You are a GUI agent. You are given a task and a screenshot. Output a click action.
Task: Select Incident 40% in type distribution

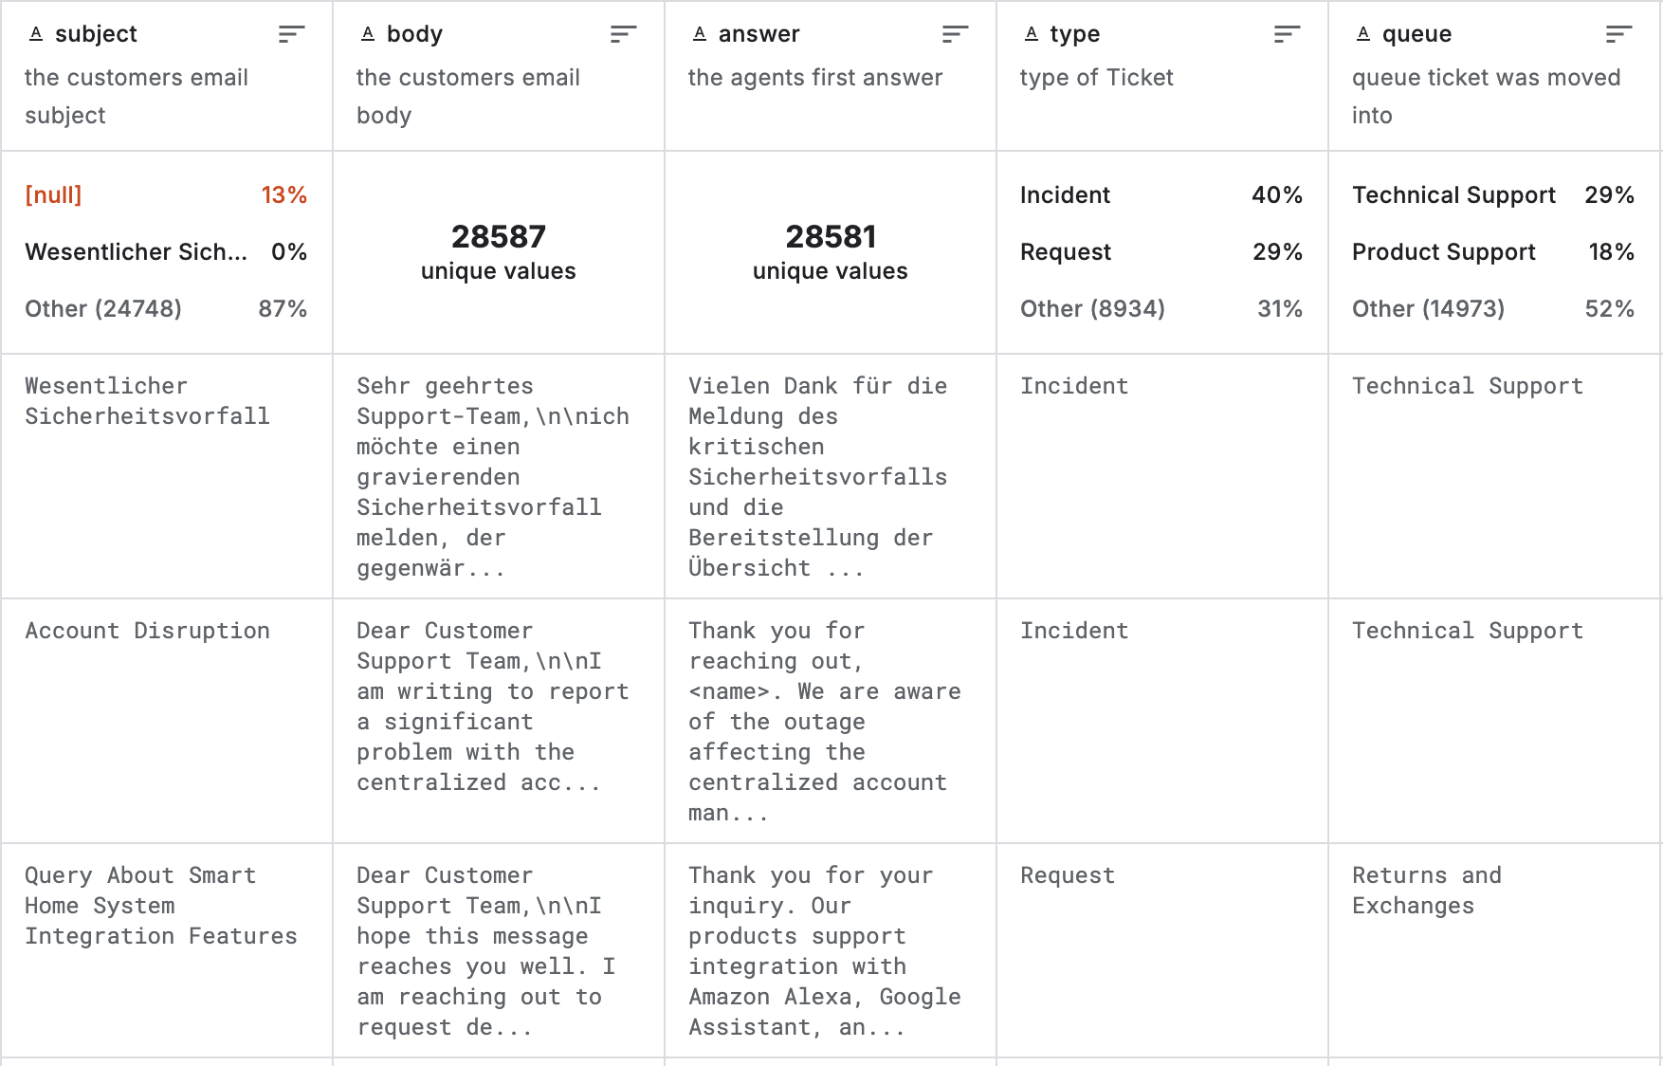pos(1160,195)
